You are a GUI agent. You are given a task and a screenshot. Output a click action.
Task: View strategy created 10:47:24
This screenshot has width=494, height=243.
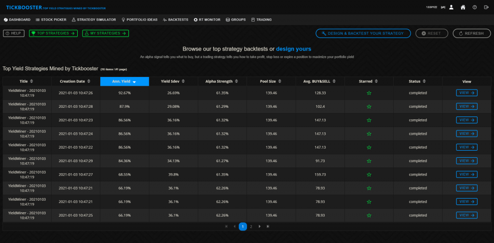coord(467,133)
